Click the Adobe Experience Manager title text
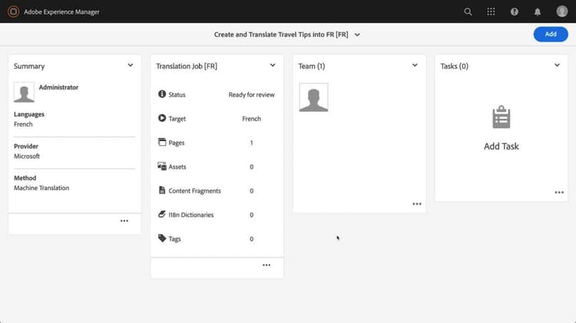This screenshot has height=323, width=576. pos(61,12)
